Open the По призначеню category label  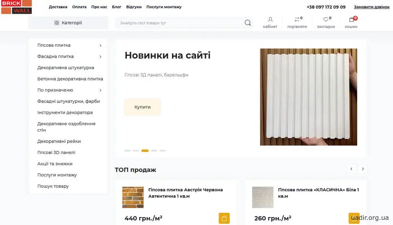pos(55,90)
